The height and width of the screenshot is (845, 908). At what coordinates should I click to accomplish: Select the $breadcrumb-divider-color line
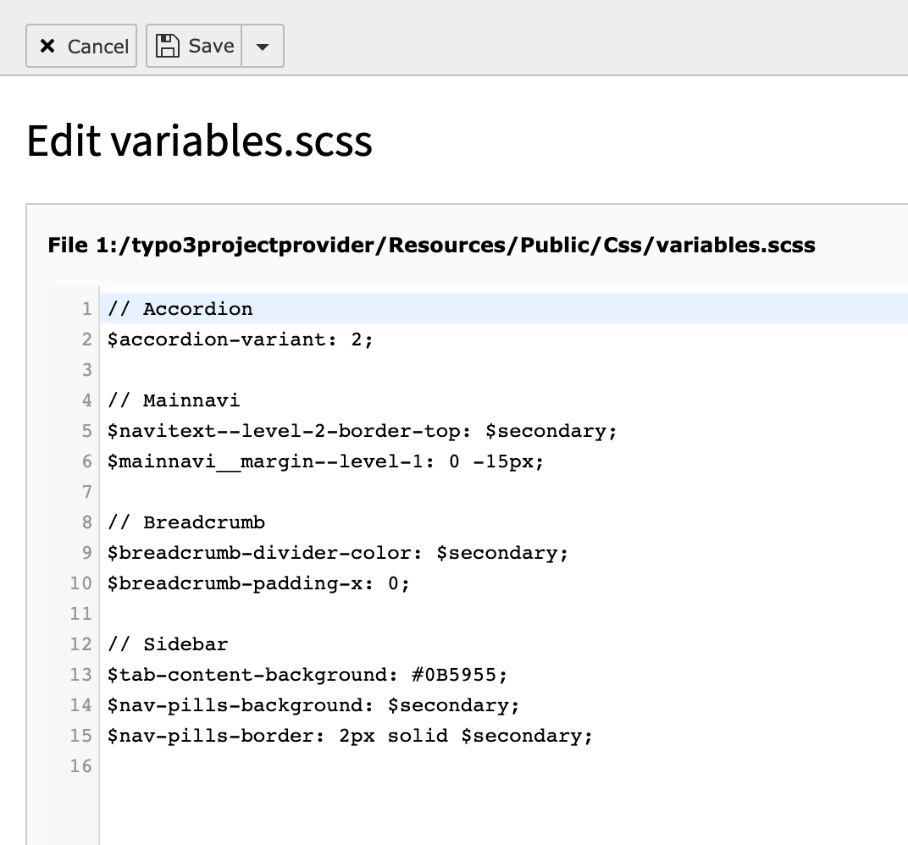coord(337,553)
